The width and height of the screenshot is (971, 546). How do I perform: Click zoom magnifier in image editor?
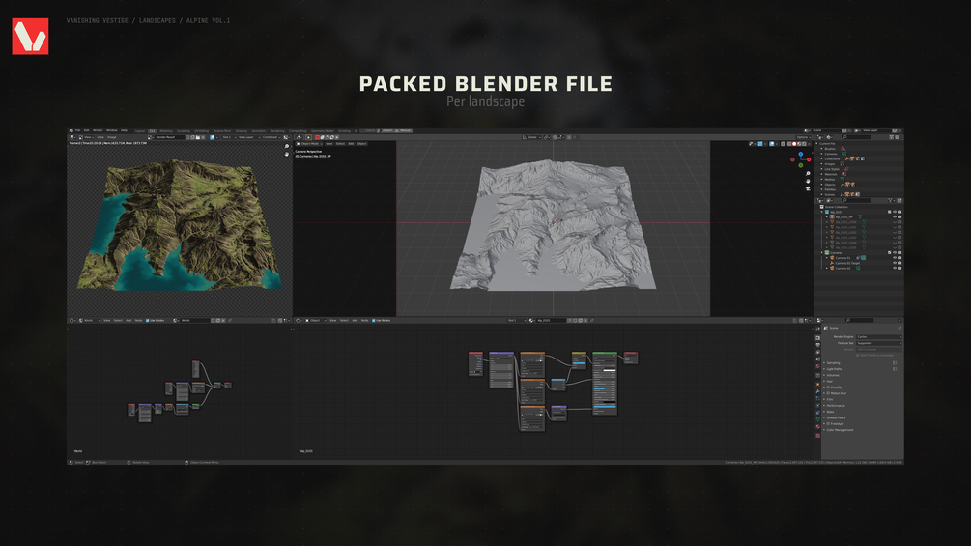(287, 146)
